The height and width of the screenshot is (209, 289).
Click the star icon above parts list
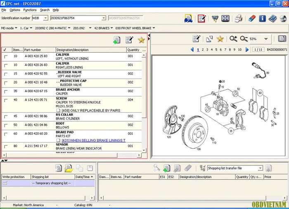tap(141, 40)
